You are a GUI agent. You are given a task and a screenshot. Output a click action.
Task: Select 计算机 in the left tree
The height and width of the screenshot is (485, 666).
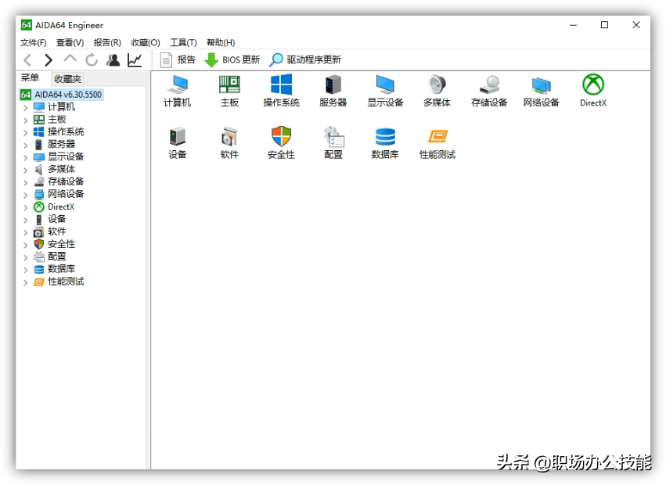(61, 107)
